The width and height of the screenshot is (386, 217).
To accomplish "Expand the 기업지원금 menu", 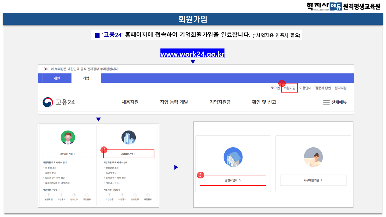I will click(220, 102).
